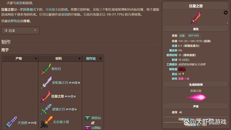The height and width of the screenshot is (130, 231).
Task: Open the 困难模式 link
Action: (x=30, y=10)
